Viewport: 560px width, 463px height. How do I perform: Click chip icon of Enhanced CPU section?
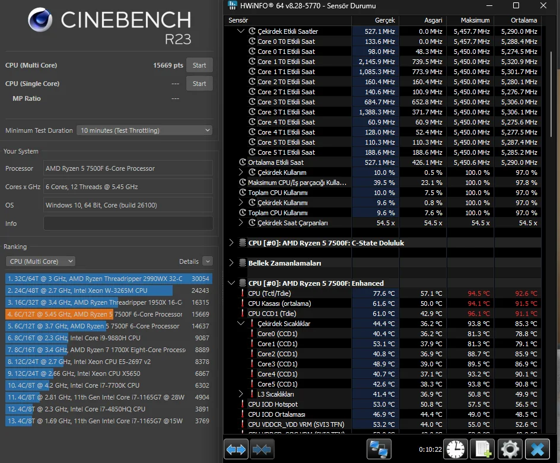click(x=243, y=283)
